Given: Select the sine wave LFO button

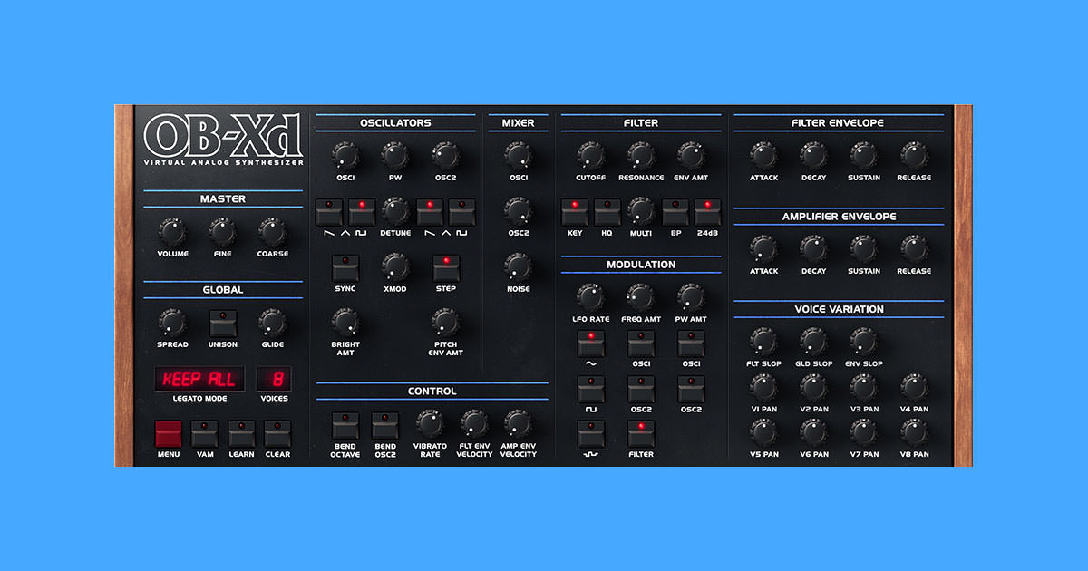Looking at the screenshot, I should tap(591, 344).
